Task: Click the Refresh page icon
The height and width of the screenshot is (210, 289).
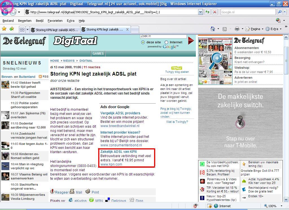Action: pos(207,12)
